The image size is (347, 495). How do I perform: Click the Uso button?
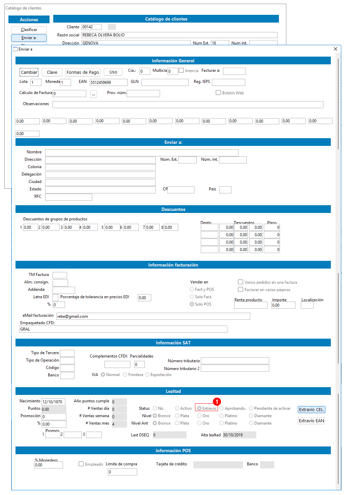click(113, 72)
